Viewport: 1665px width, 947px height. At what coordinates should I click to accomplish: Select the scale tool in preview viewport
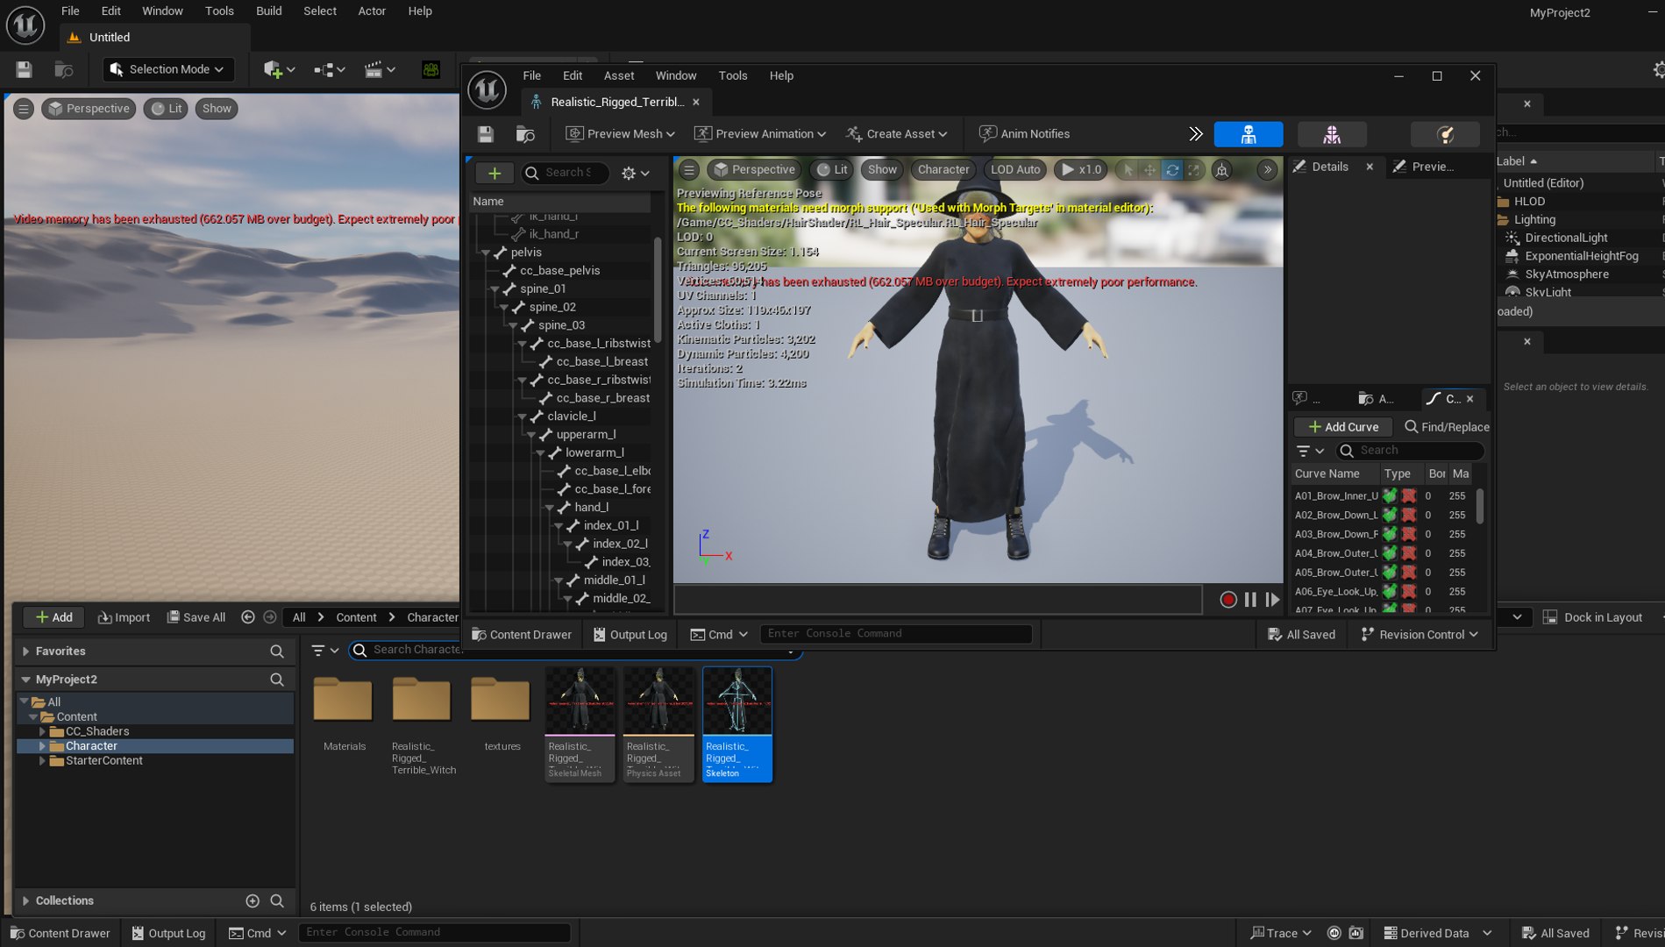point(1193,170)
